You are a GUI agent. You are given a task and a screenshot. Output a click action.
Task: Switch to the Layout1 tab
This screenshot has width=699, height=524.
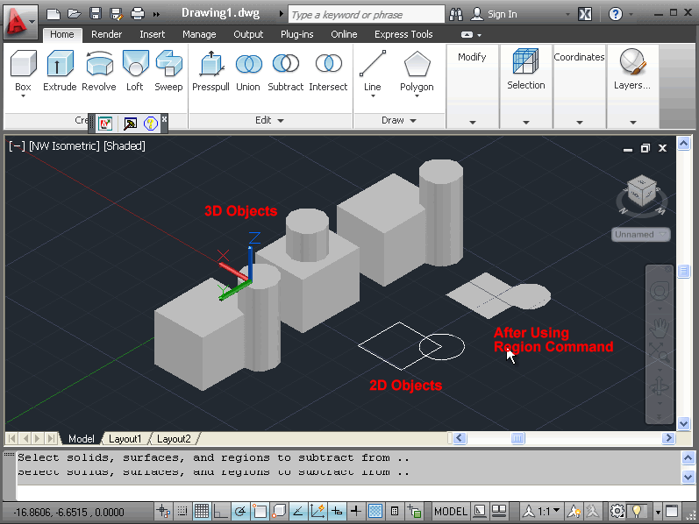click(x=125, y=439)
